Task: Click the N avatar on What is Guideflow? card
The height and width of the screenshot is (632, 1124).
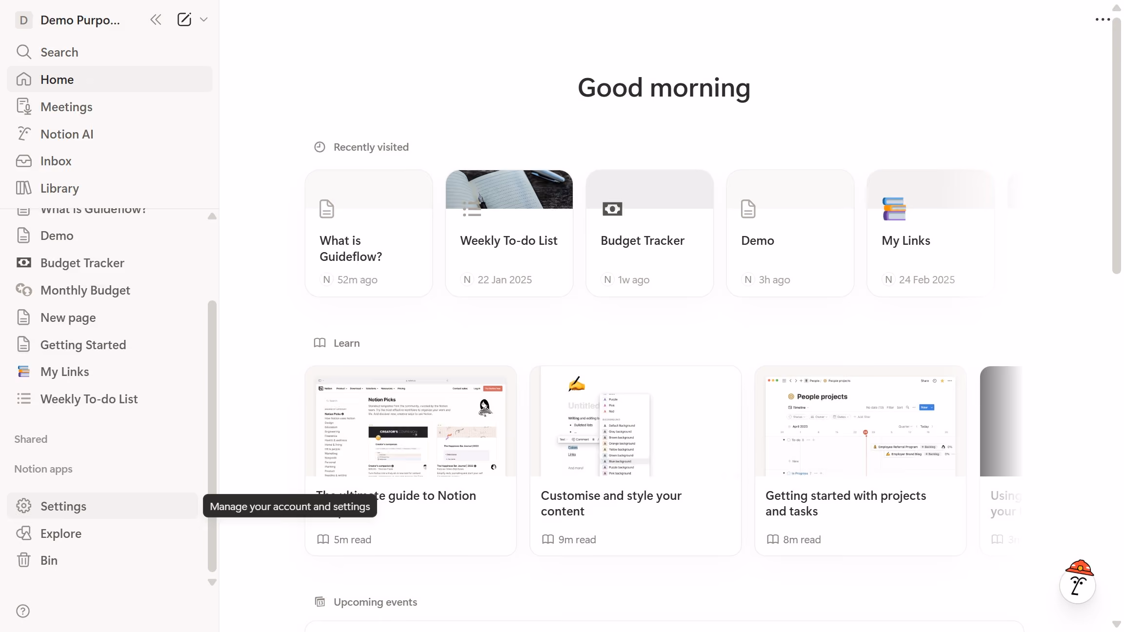Action: [326, 279]
